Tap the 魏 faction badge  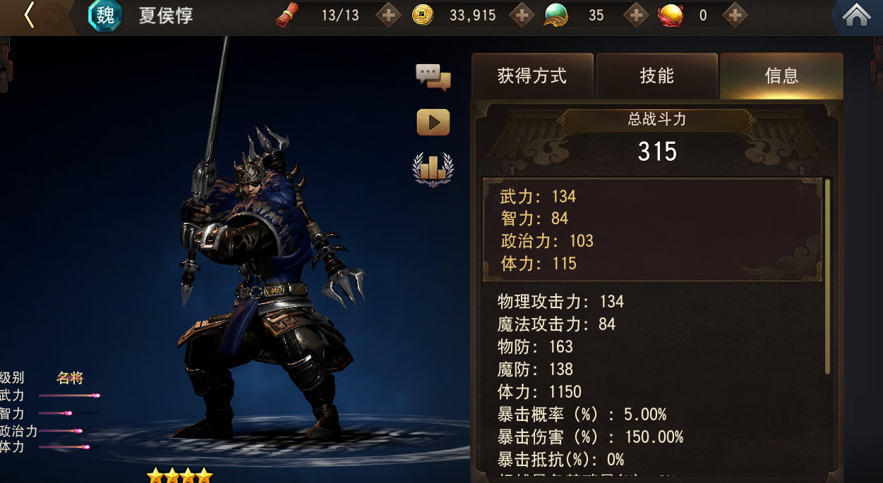(x=105, y=16)
